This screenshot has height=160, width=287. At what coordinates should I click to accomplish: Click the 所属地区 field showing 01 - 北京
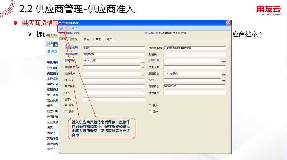pos(111,60)
